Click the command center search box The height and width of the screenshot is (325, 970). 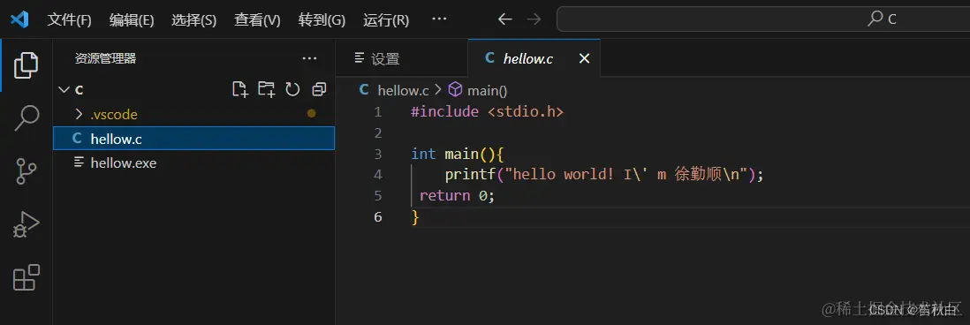[763, 19]
